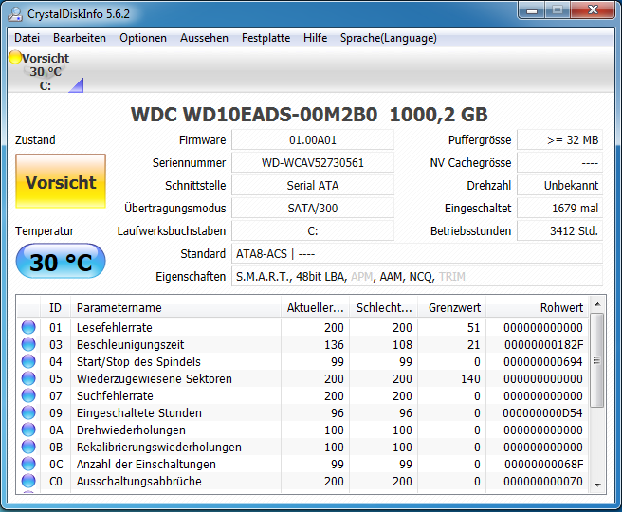Click the SMART list vertical scrollbar thumb
The image size is (622, 512).
pyautogui.click(x=597, y=360)
